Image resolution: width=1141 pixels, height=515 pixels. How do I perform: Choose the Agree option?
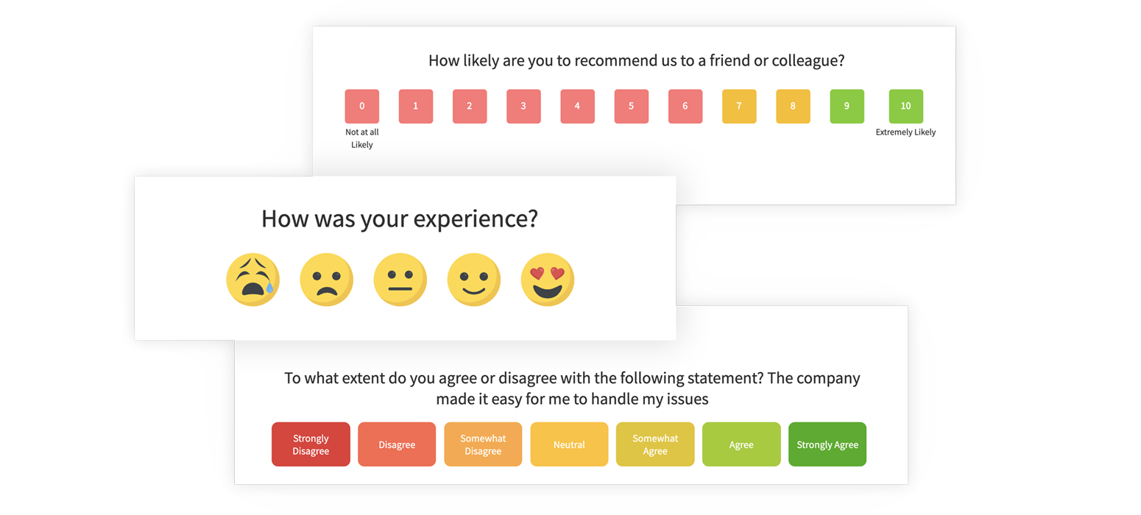741,444
